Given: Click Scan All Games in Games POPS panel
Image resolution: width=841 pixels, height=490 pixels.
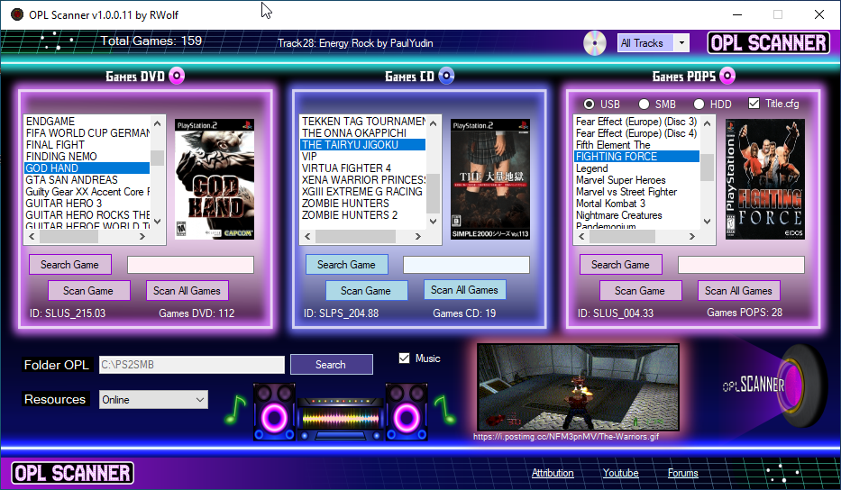Looking at the screenshot, I should [x=738, y=291].
